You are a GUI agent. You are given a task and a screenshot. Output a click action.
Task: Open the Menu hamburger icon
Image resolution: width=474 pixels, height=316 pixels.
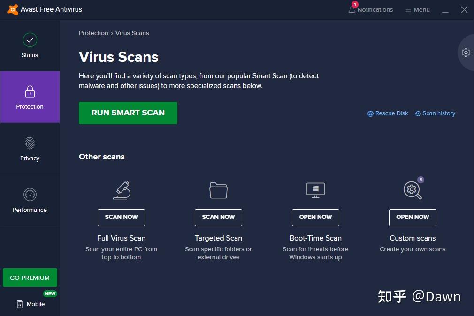[x=408, y=10]
